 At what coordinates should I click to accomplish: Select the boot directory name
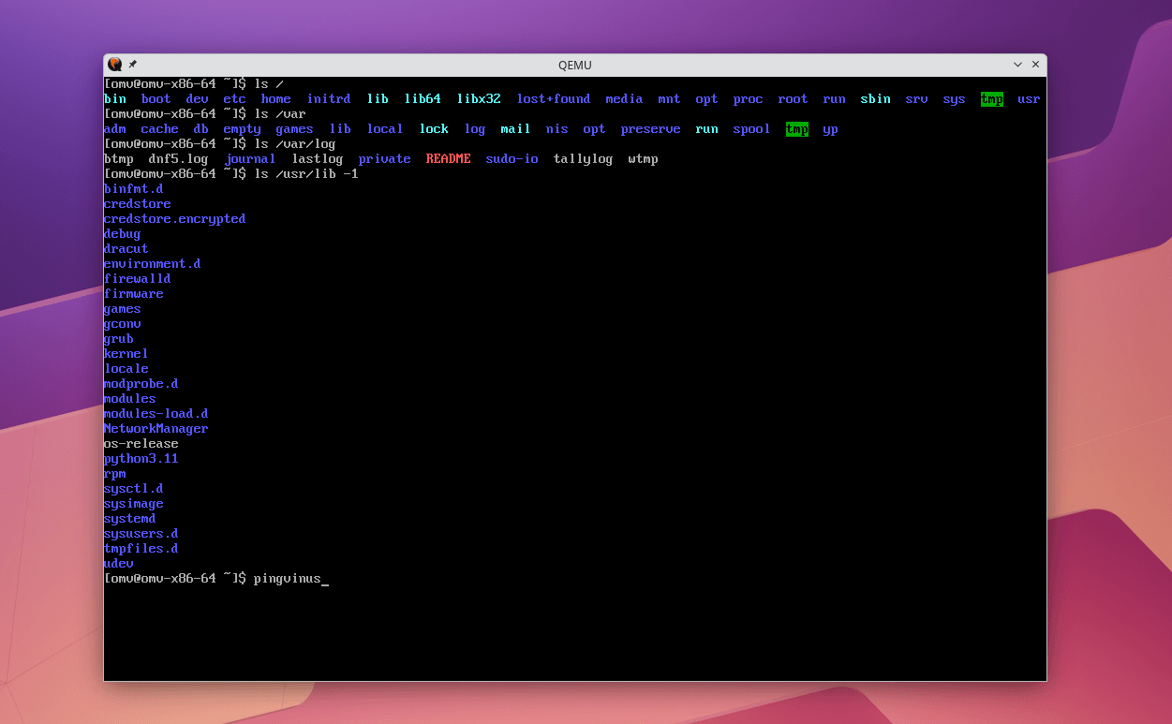tap(156, 99)
